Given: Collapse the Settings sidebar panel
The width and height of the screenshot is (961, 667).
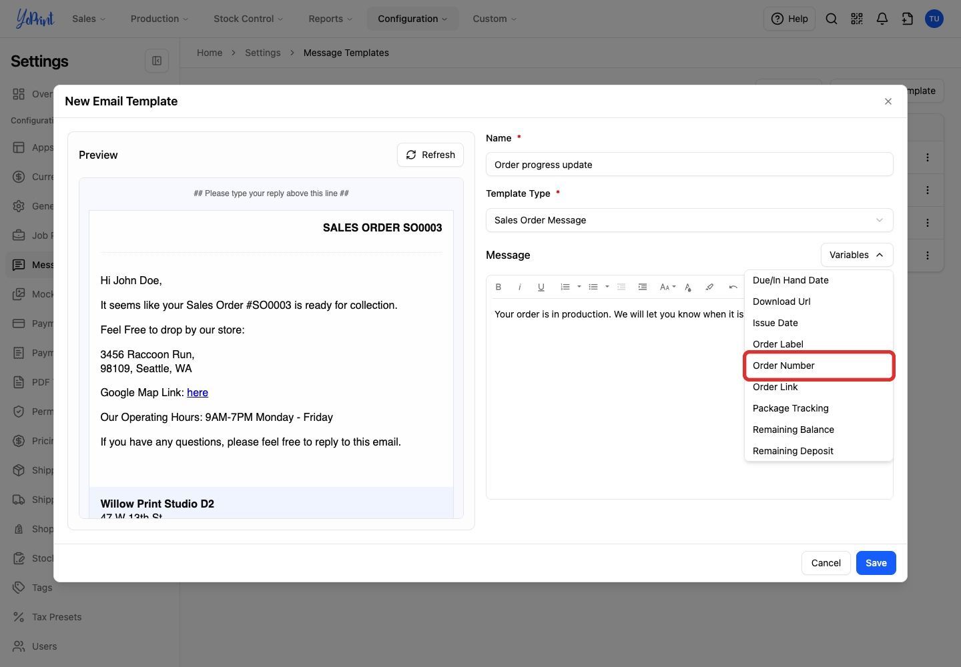Looking at the screenshot, I should pos(157,61).
